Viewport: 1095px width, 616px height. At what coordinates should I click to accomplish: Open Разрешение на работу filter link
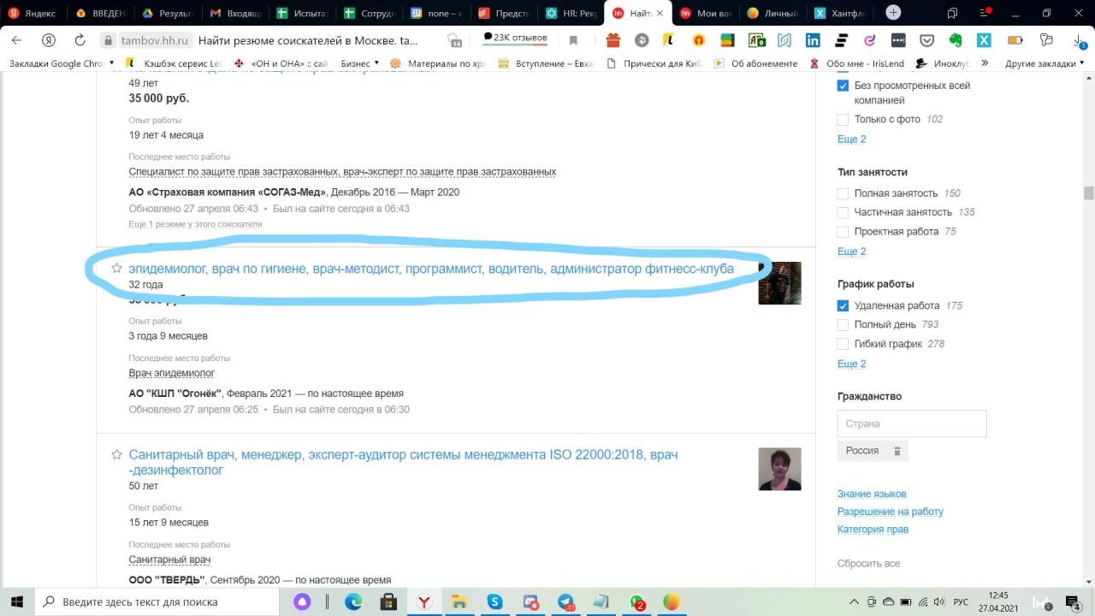click(x=891, y=512)
